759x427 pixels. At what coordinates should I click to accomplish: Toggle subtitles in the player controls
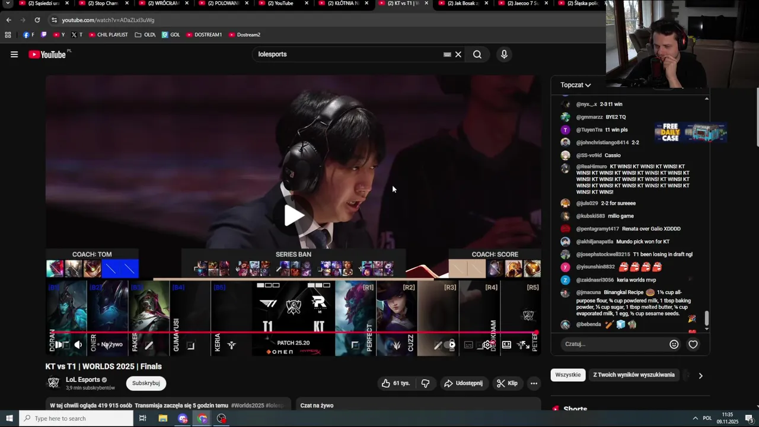[x=468, y=345]
